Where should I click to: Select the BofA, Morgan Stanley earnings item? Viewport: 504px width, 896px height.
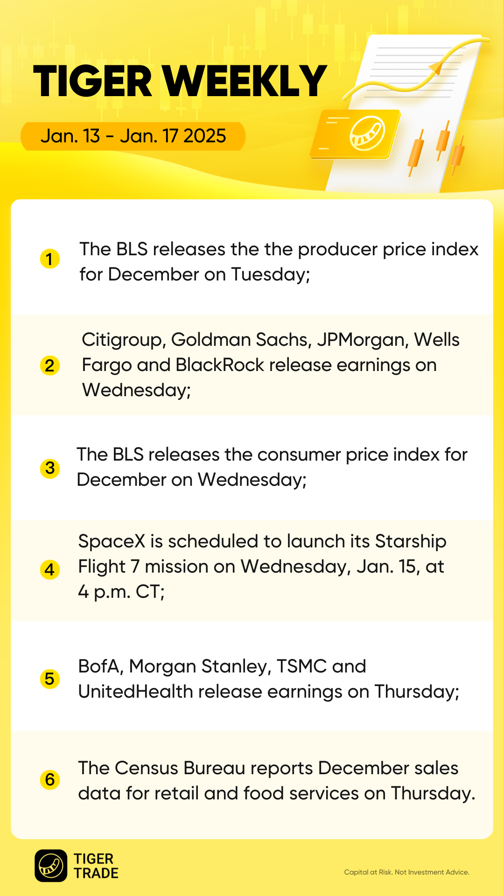pyautogui.click(x=268, y=679)
